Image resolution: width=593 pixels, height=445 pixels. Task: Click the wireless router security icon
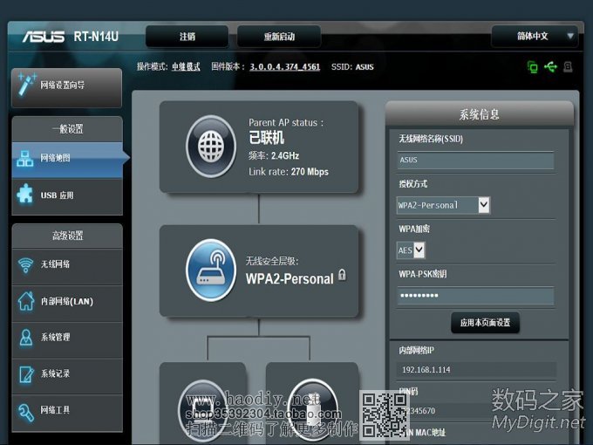tap(210, 270)
